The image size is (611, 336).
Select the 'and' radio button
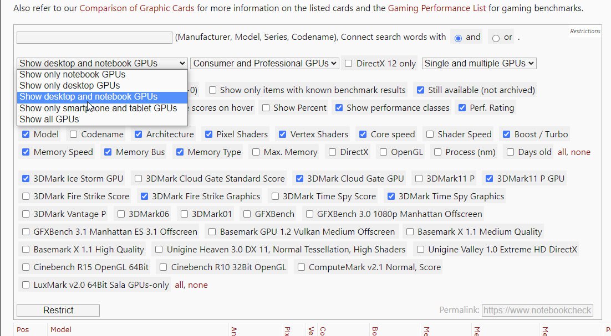click(x=458, y=38)
